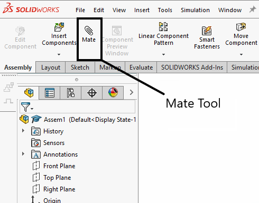Open the DisplayManager color ball tab

pos(113,93)
